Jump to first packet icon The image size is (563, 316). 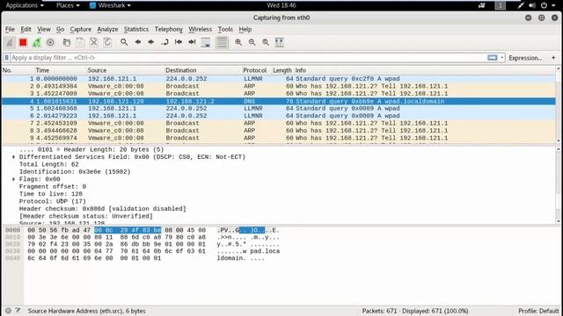pos(179,42)
